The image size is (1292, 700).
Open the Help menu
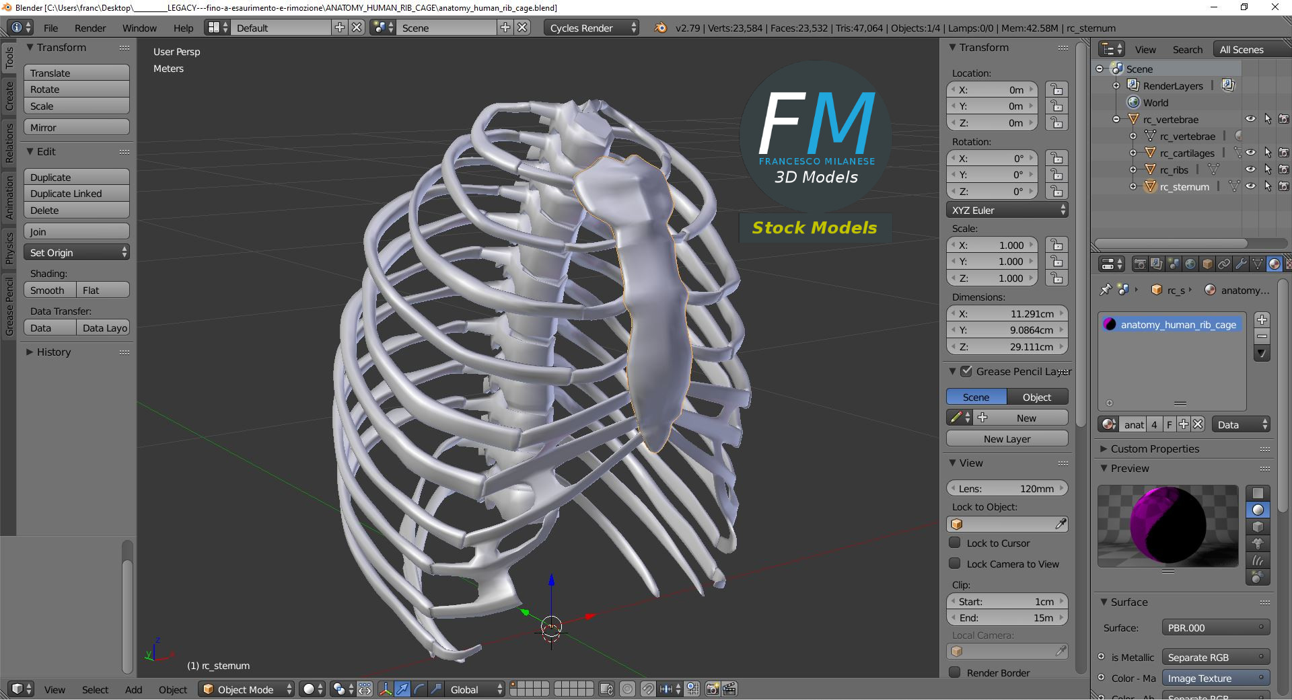(183, 28)
